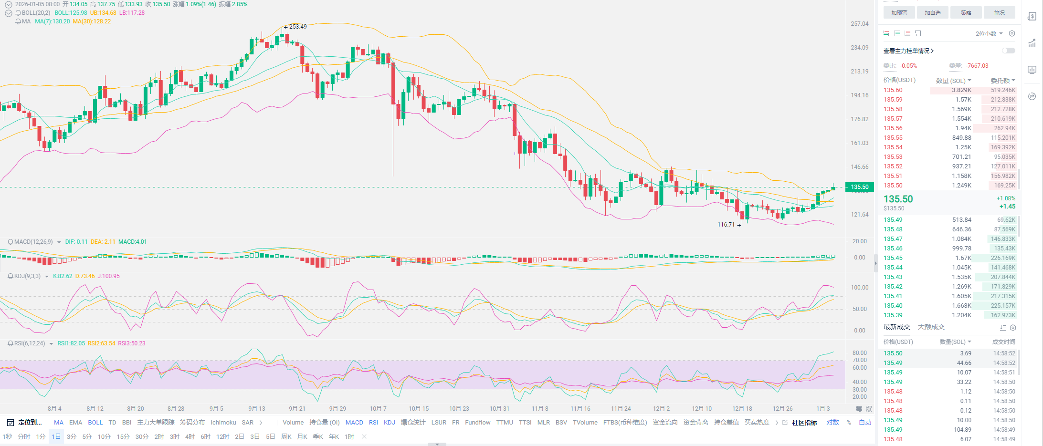Click the swap arrows circle sidebar icon
The height and width of the screenshot is (446, 1043).
tap(1032, 96)
